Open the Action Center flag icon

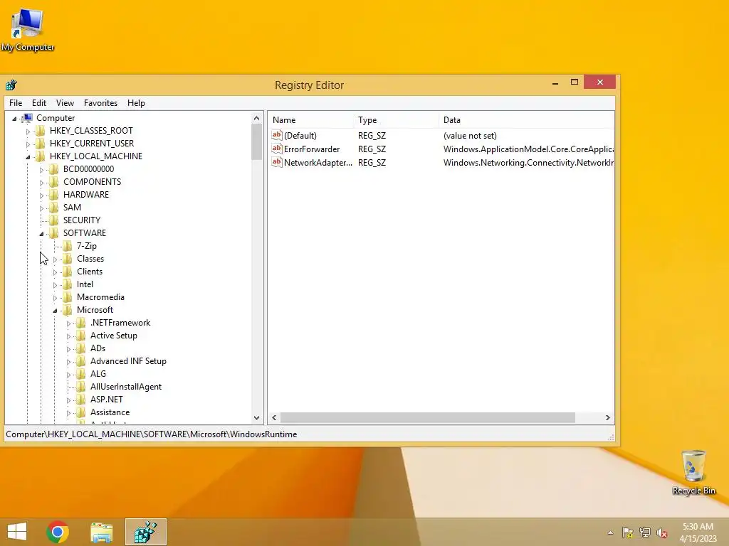(x=628, y=532)
